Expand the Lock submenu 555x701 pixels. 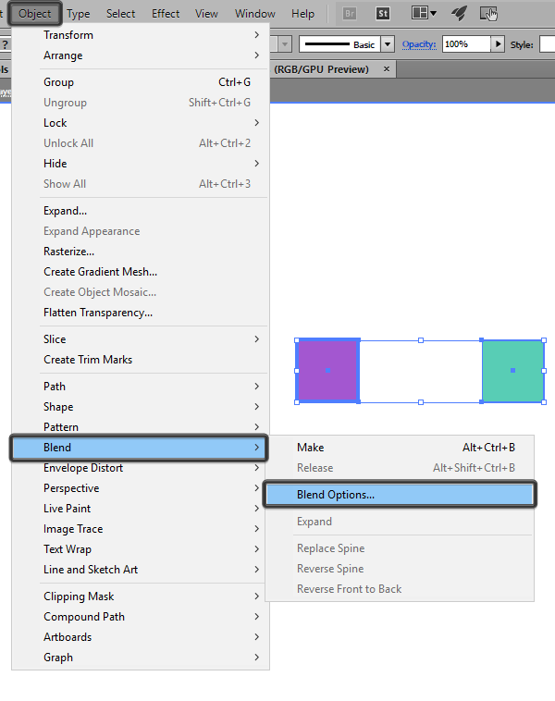(x=141, y=123)
